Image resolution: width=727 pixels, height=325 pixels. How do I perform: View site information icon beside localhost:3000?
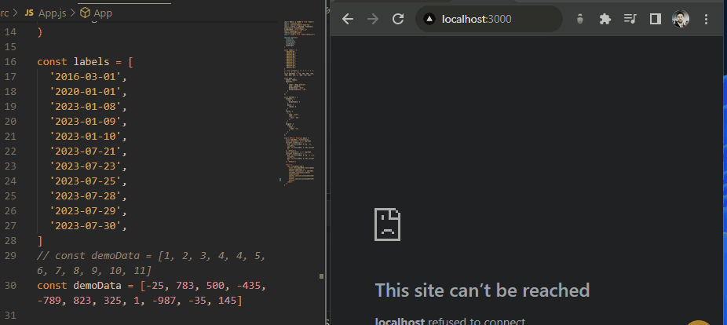coord(429,19)
